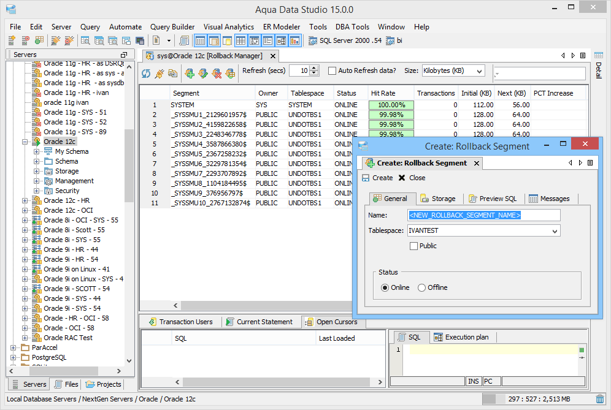Expand the PostgreSQL folder

point(13,357)
